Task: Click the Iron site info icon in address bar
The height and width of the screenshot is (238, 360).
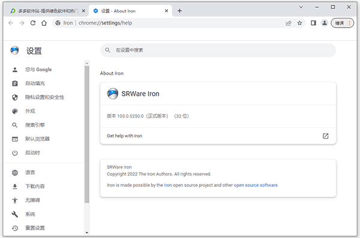Action: click(x=58, y=23)
